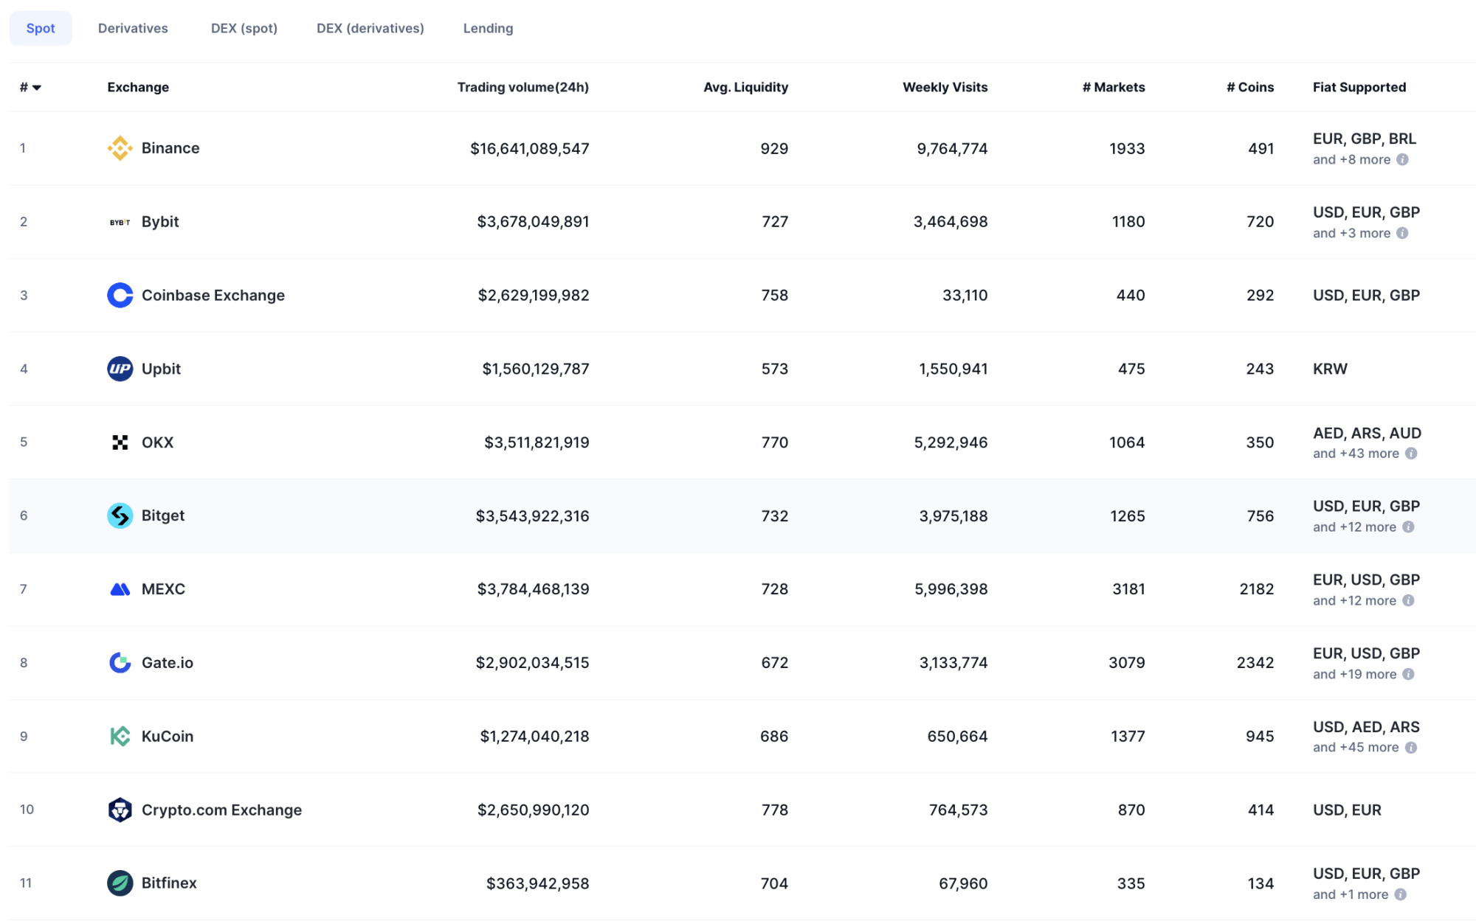Open the OKX exchange link
The height and width of the screenshot is (921, 1476).
(157, 442)
